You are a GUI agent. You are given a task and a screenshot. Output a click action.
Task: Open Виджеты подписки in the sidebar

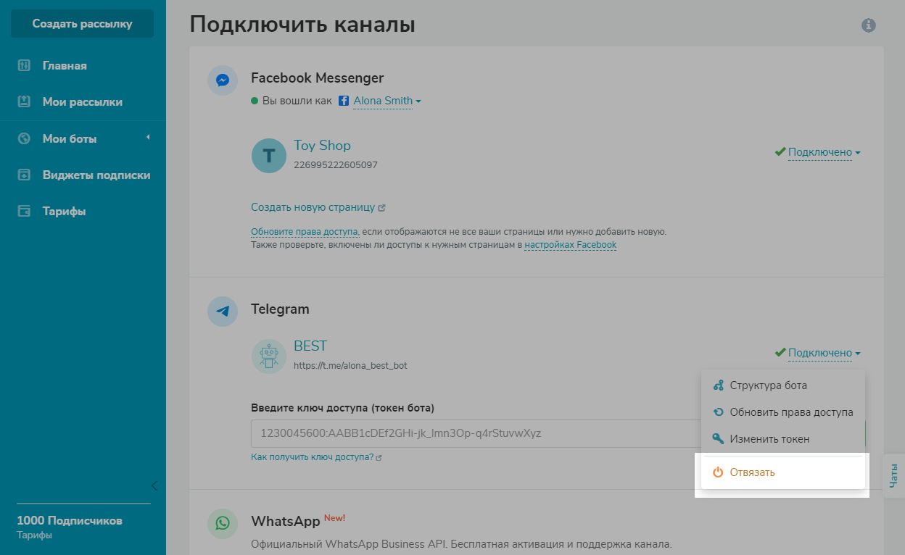point(96,175)
